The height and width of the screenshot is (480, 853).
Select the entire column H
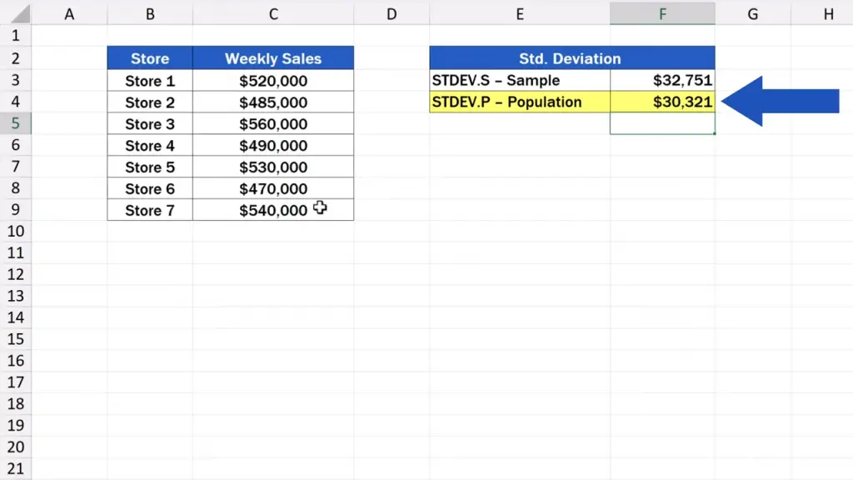pos(827,13)
